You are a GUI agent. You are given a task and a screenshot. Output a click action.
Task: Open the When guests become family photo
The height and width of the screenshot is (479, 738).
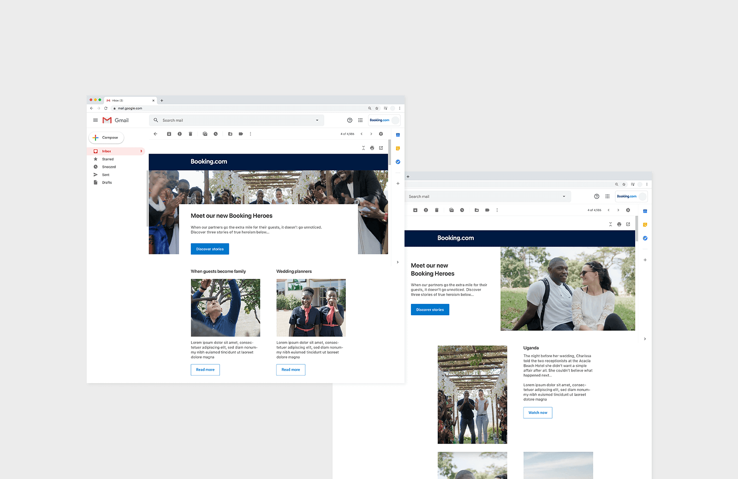226,308
